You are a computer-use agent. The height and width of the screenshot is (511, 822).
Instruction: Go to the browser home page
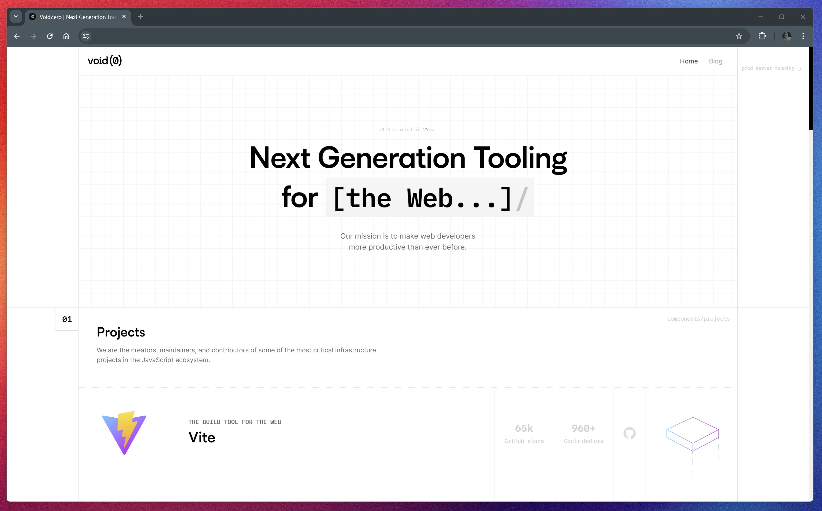coord(66,36)
